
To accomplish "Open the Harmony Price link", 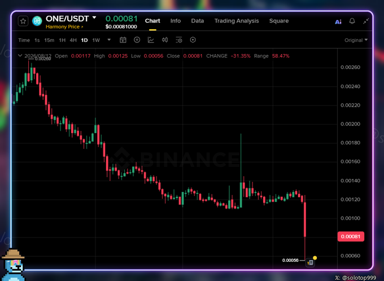I will [x=64, y=27].
